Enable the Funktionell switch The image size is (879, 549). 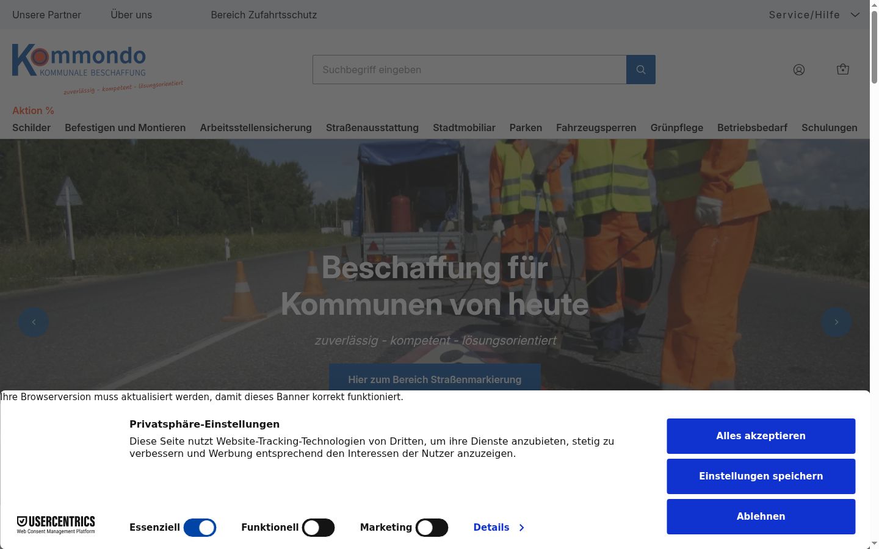[319, 528]
